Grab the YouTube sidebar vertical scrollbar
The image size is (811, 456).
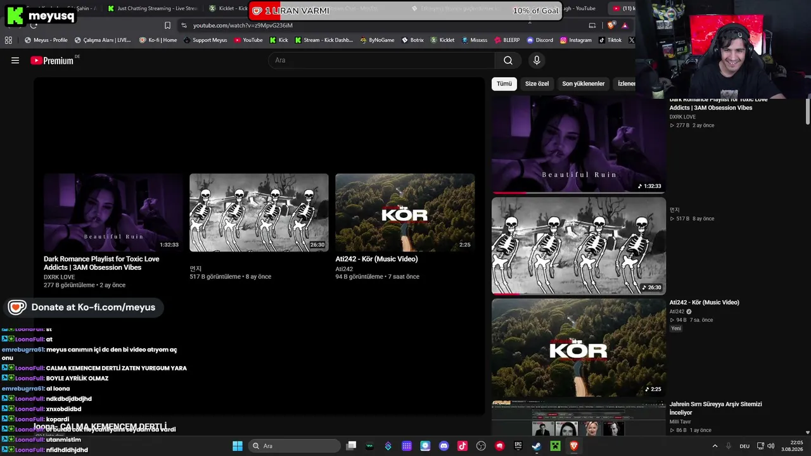click(808, 111)
